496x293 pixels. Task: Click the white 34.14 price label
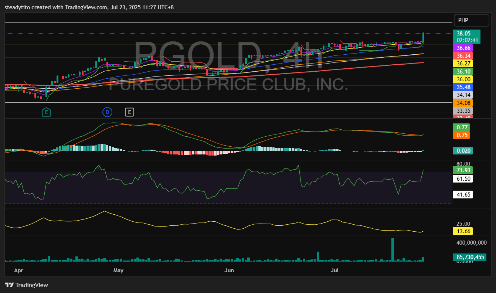[463, 95]
